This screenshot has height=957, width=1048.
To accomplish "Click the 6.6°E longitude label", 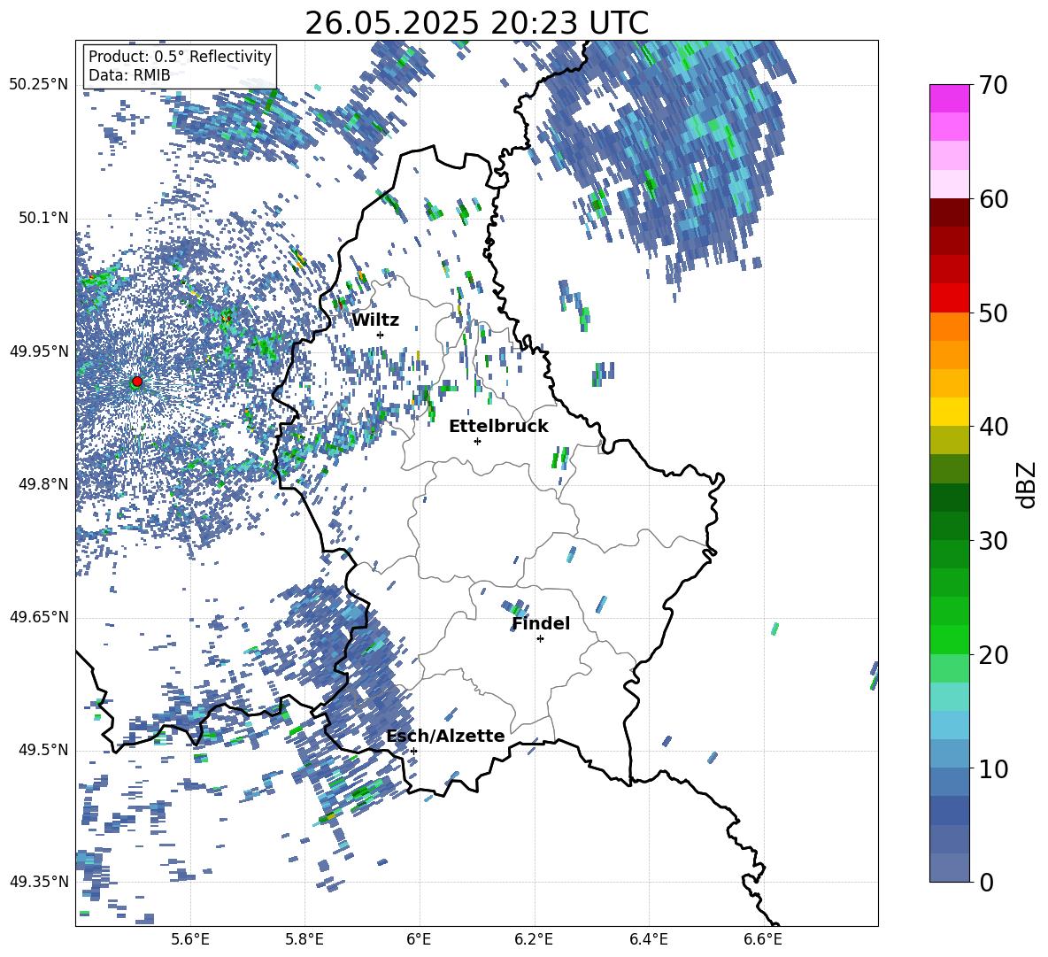I will coord(763,939).
